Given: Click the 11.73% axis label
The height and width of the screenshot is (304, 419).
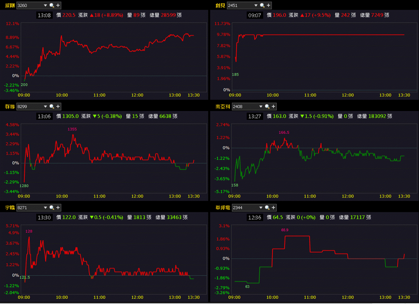Looking at the screenshot, I should [x=222, y=24].
